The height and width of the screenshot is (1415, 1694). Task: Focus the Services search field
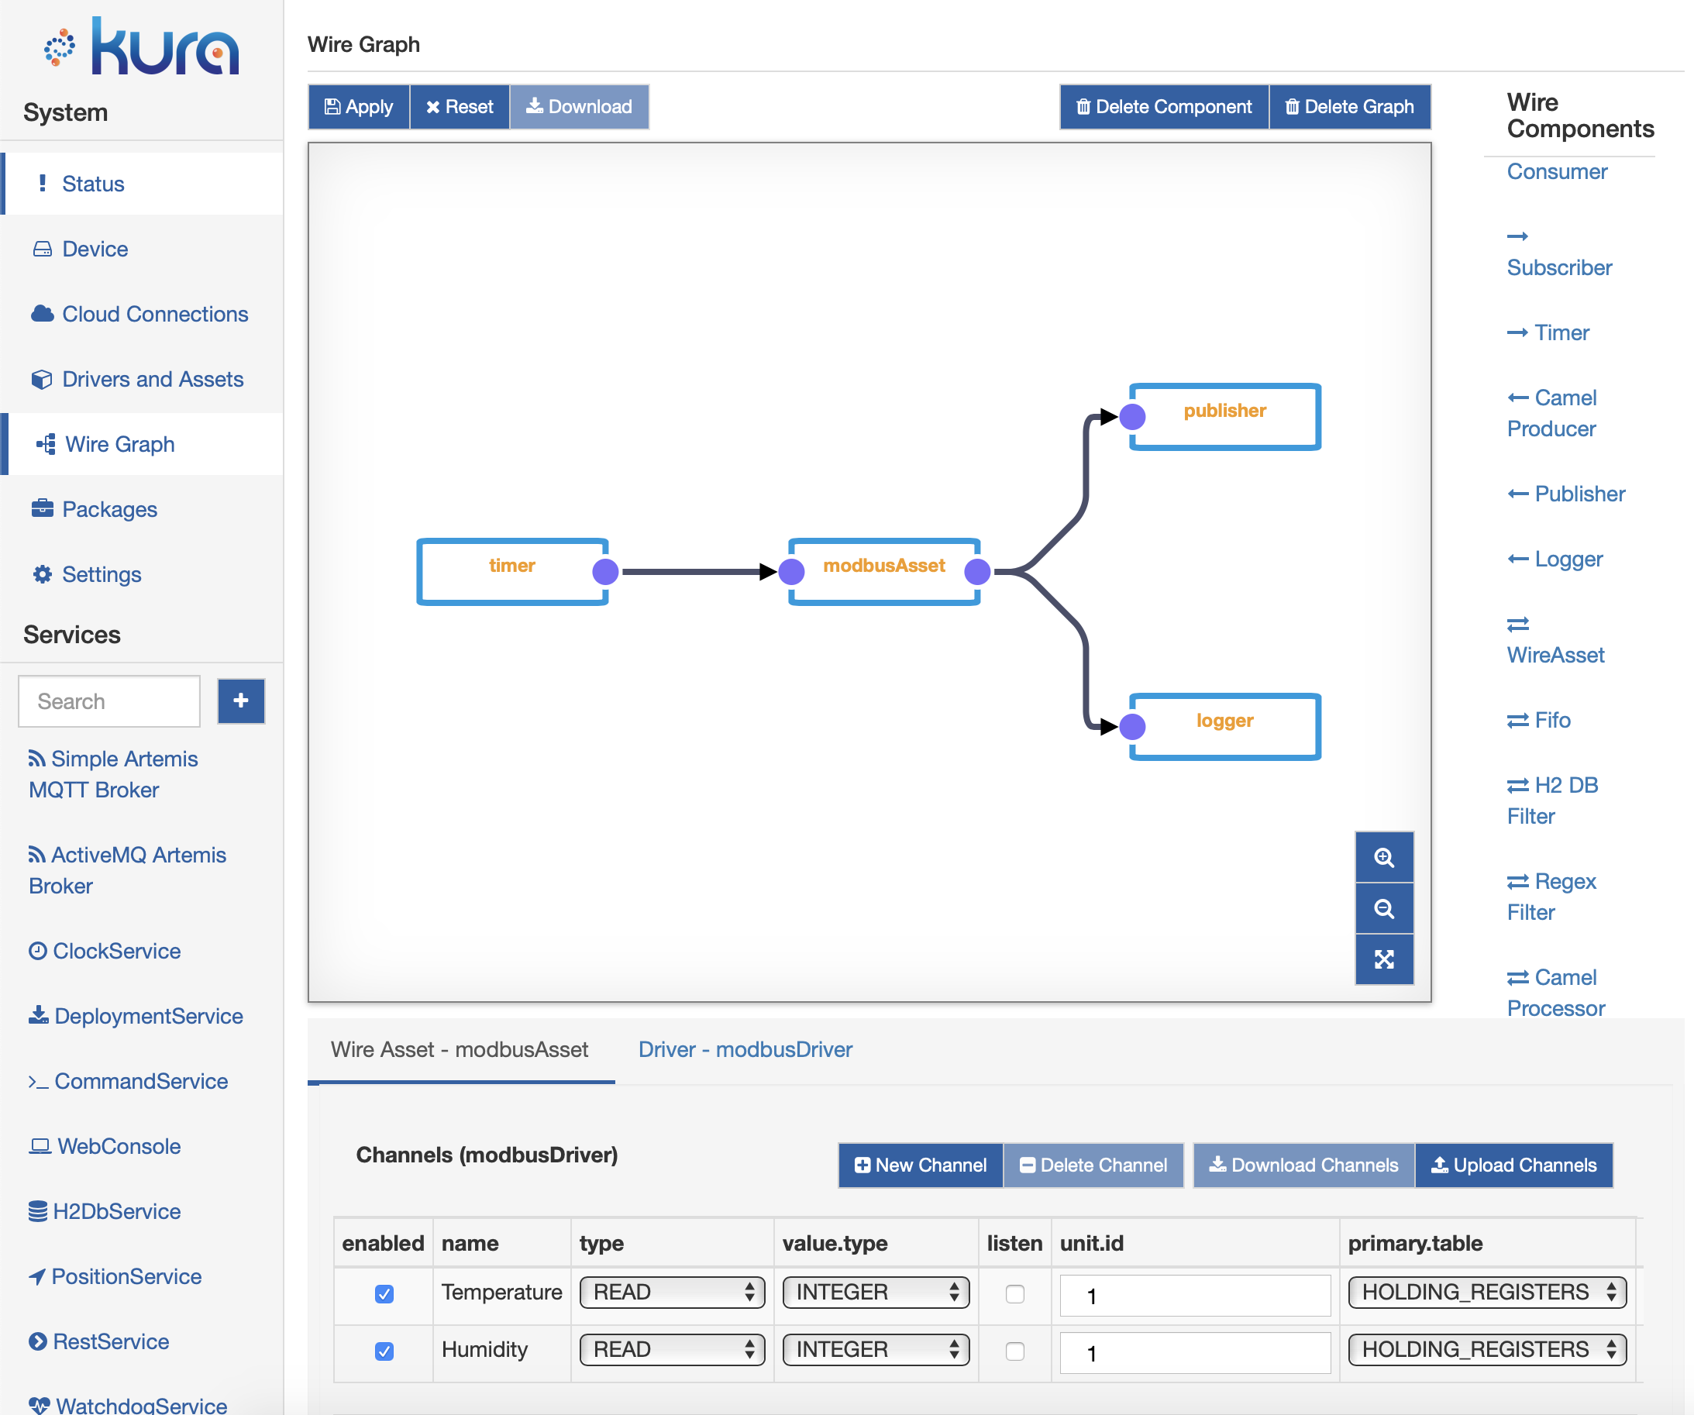pos(110,701)
